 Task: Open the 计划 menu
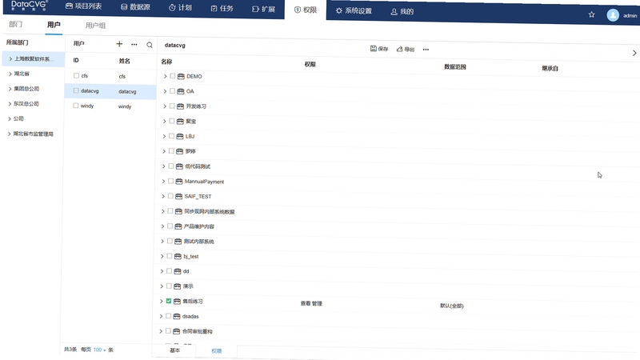tap(181, 8)
